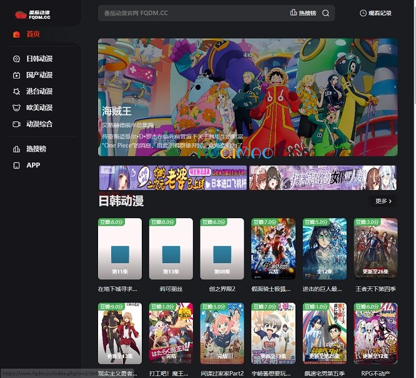Screen dimensions: 416x378
Task: Click the 假面骑士极狐... title text
Action: 271,289
